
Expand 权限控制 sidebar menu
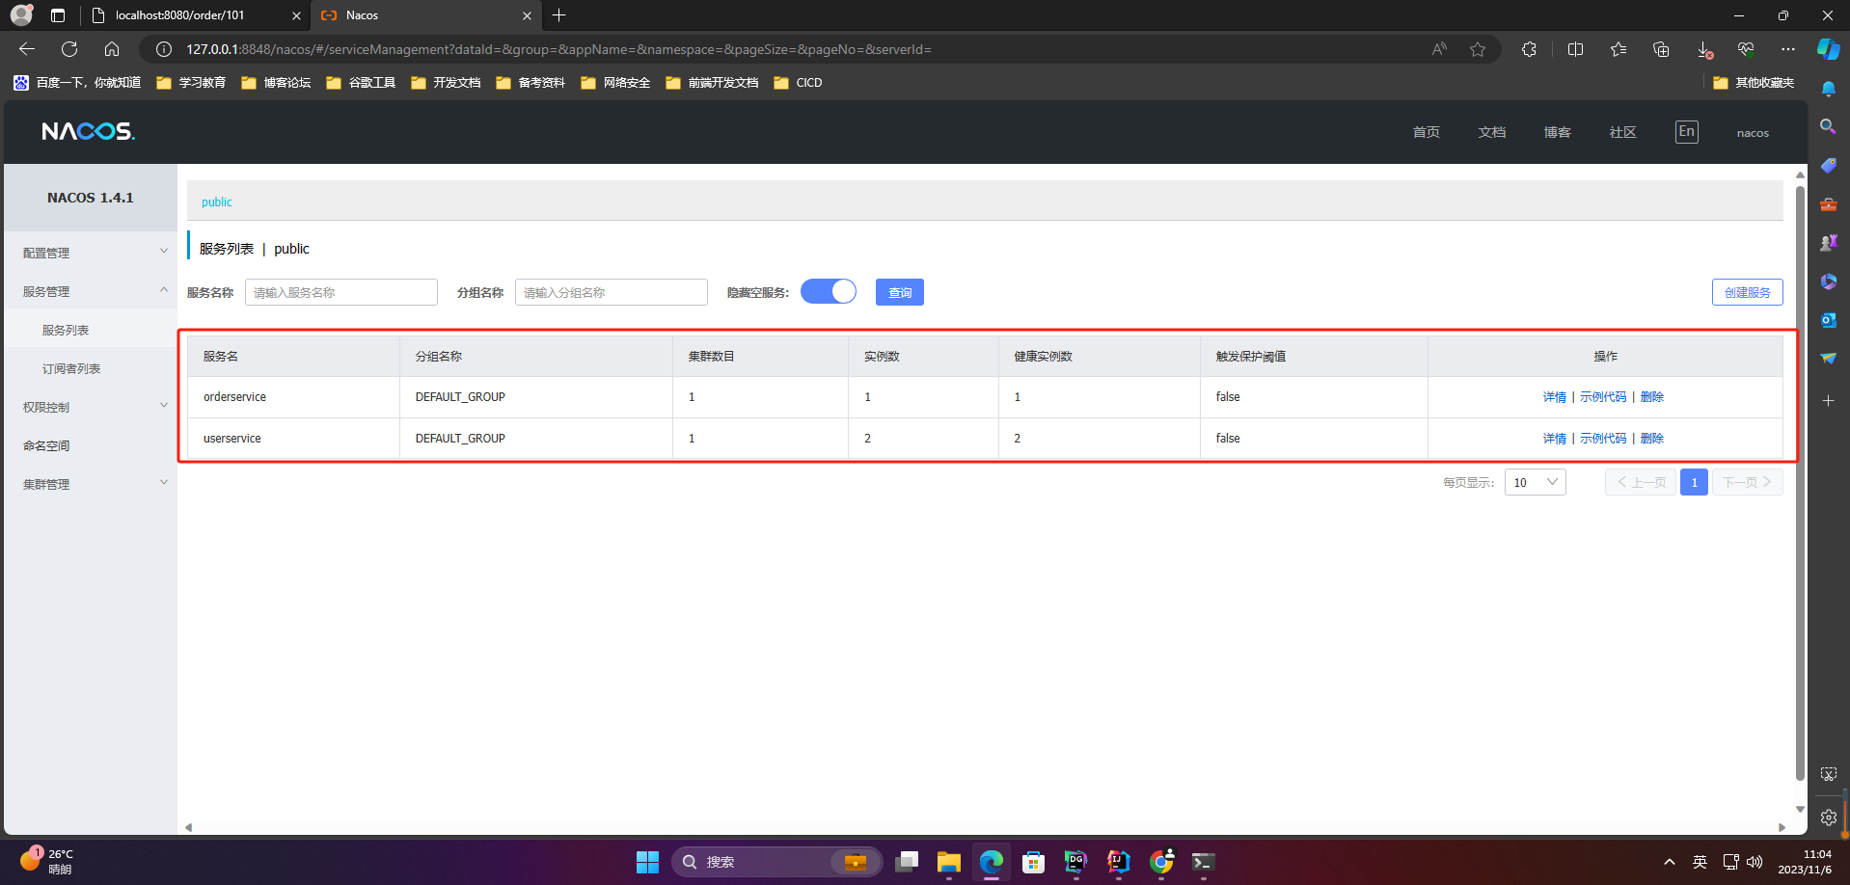tap(91, 407)
